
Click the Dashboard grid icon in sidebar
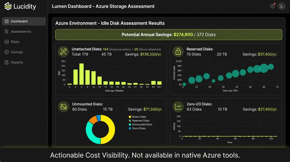point(7,21)
